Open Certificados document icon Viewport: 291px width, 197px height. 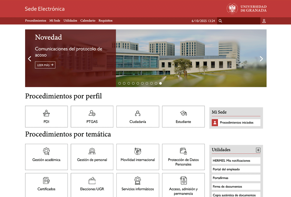point(46,180)
